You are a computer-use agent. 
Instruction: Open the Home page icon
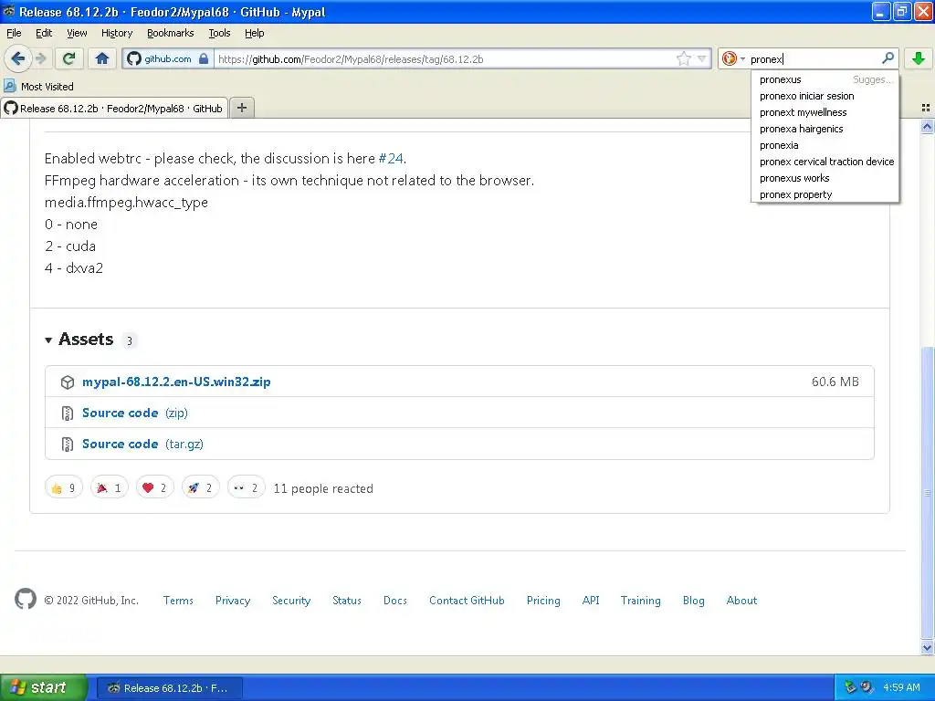[x=102, y=58]
